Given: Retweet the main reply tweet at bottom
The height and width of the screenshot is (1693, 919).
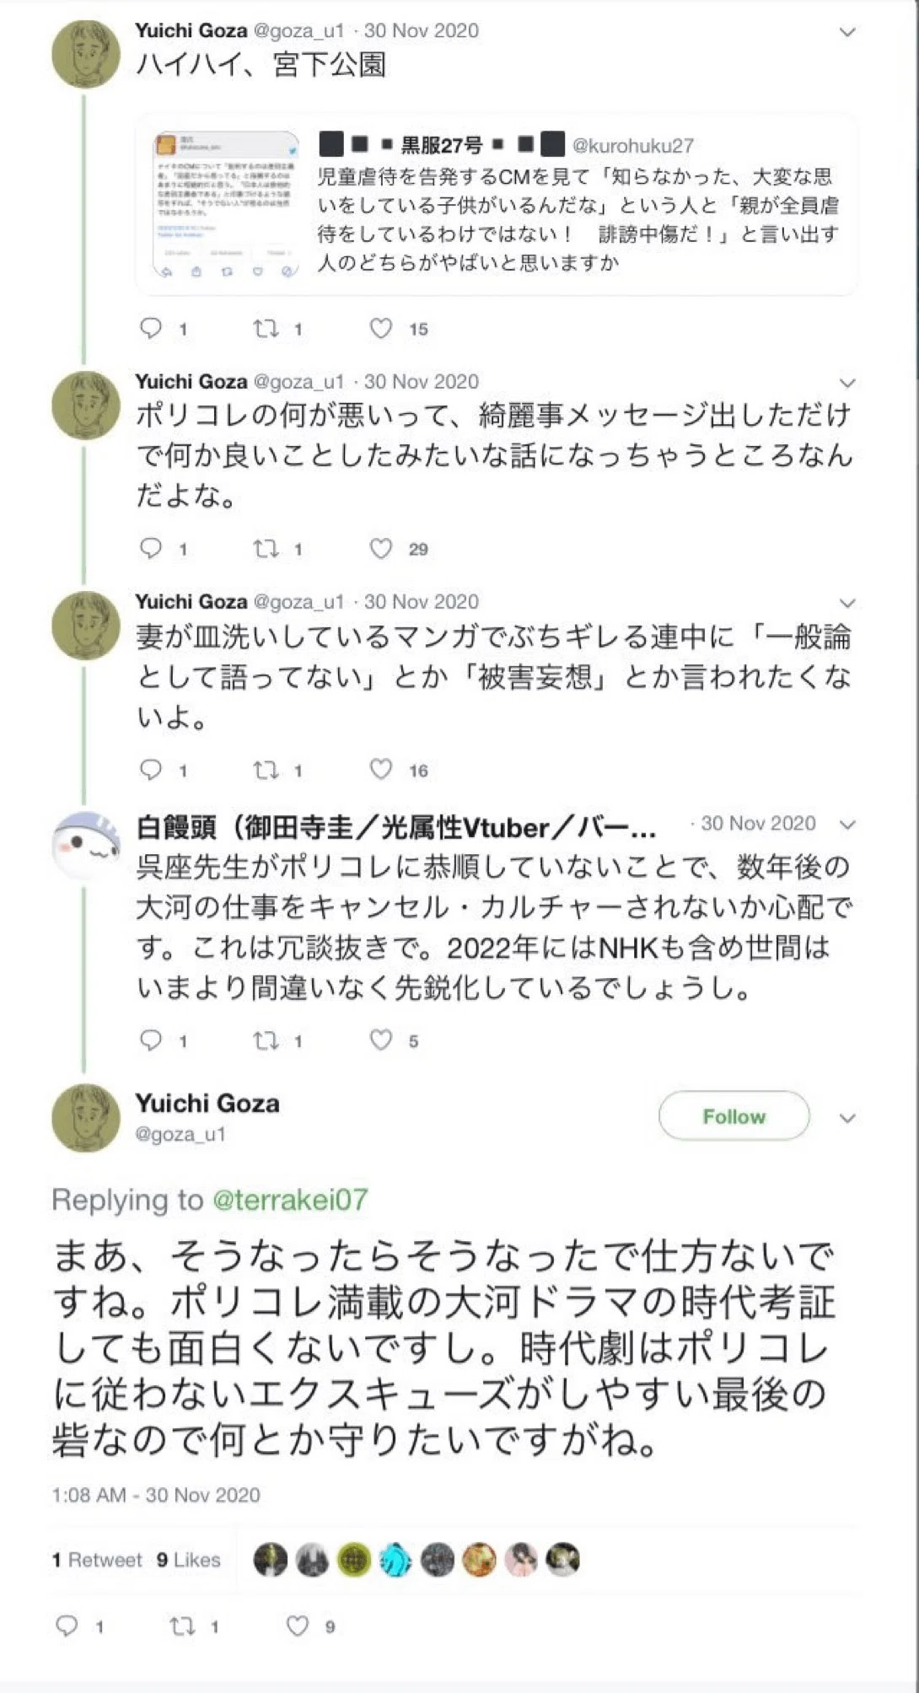Looking at the screenshot, I should 183,1626.
